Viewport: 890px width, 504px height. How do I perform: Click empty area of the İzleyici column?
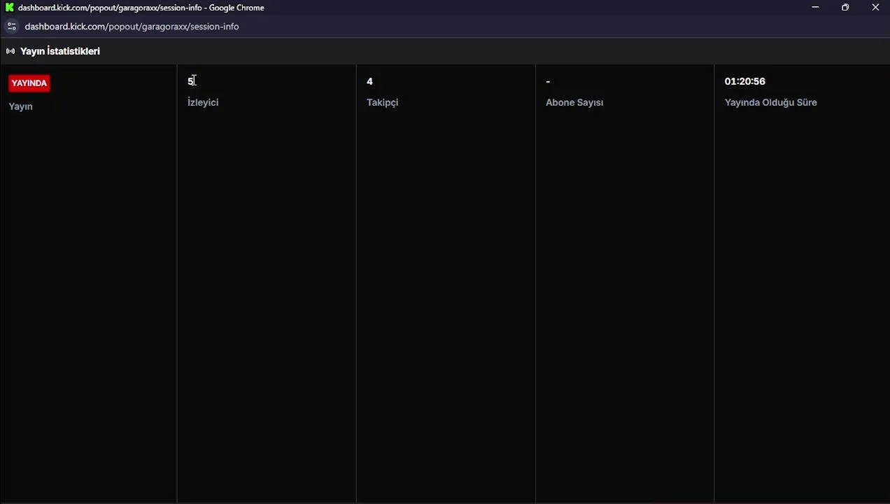(267, 301)
